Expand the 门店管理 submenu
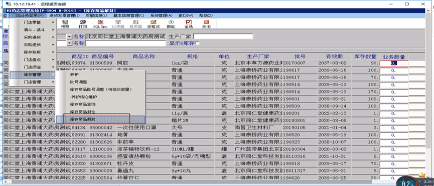 coord(33,82)
